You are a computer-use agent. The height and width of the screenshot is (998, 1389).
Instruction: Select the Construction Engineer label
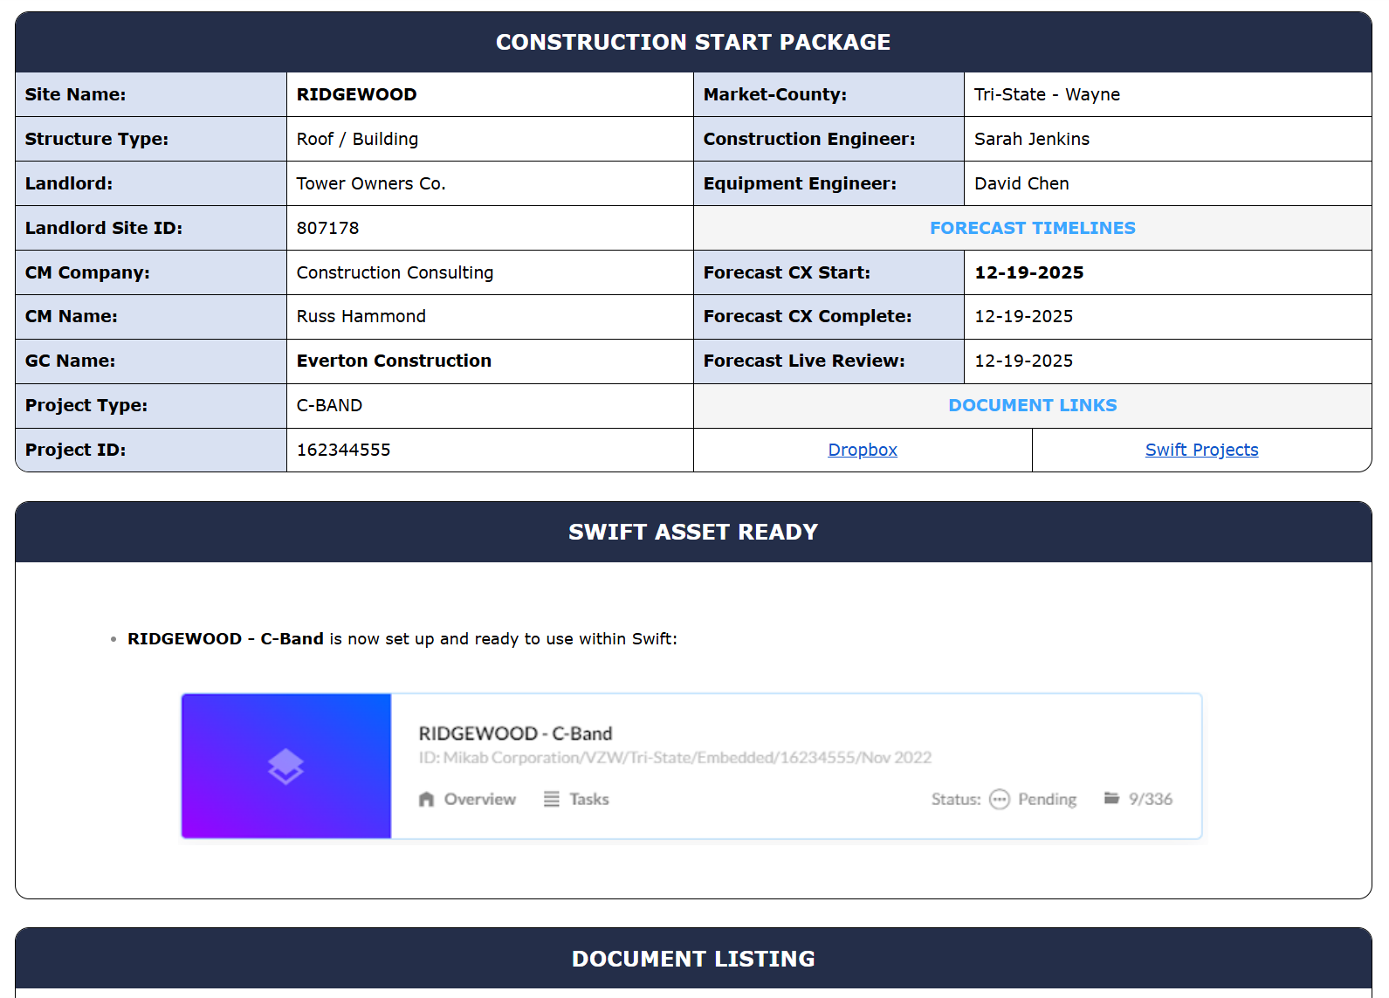point(809,139)
